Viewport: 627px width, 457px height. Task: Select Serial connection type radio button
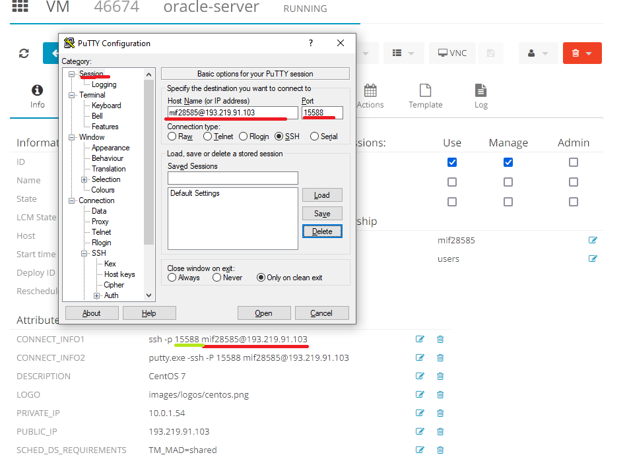(x=315, y=137)
